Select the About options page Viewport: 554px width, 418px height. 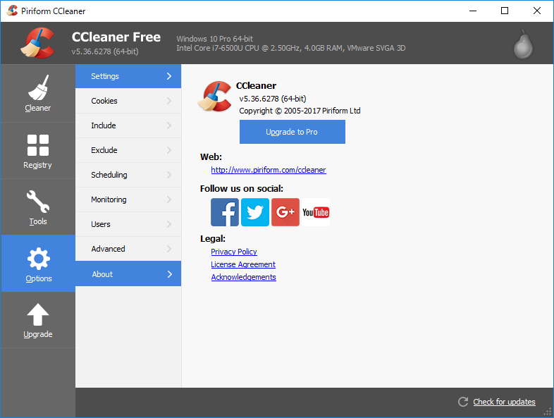click(128, 273)
